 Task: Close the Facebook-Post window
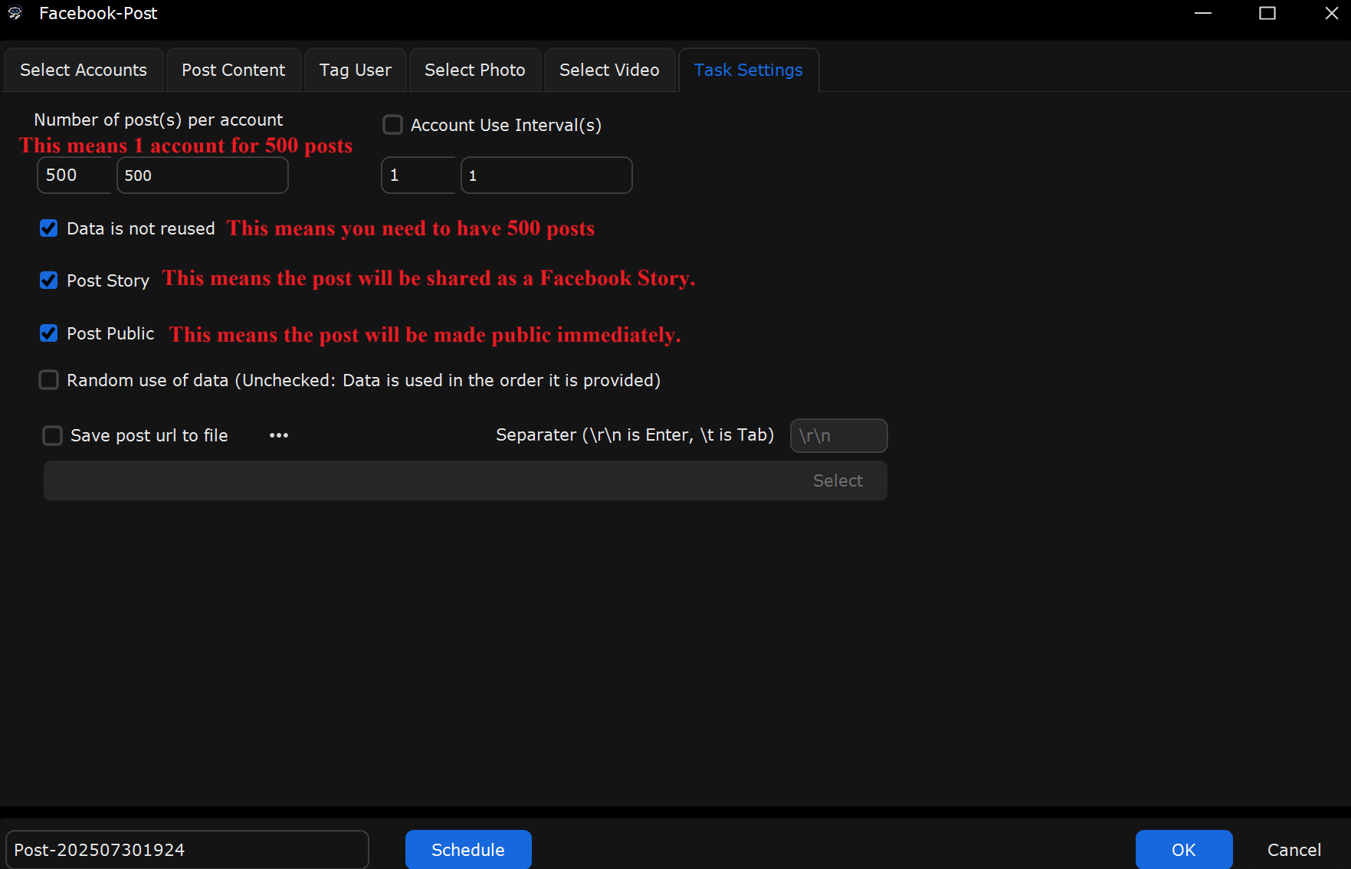point(1332,13)
